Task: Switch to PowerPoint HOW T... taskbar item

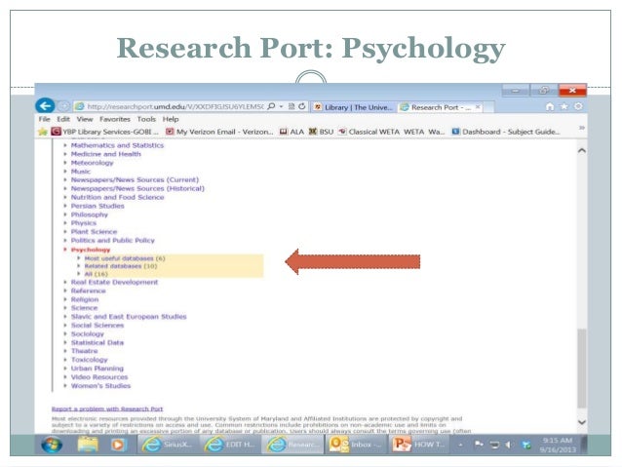Action: point(418,445)
